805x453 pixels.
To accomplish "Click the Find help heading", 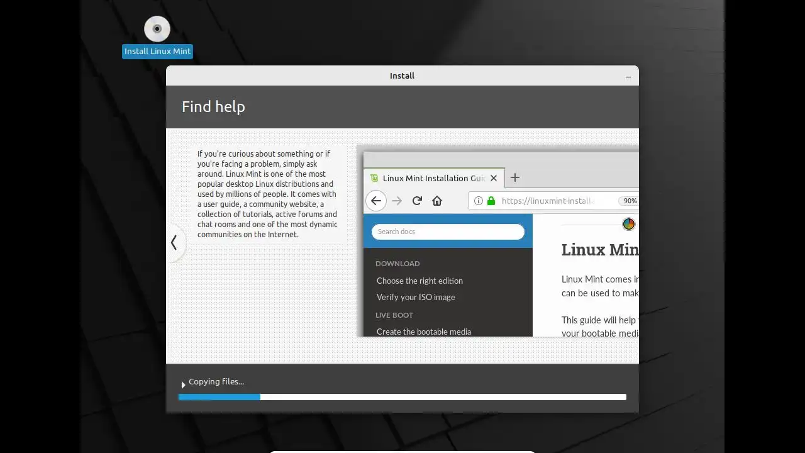I will pyautogui.click(x=213, y=106).
